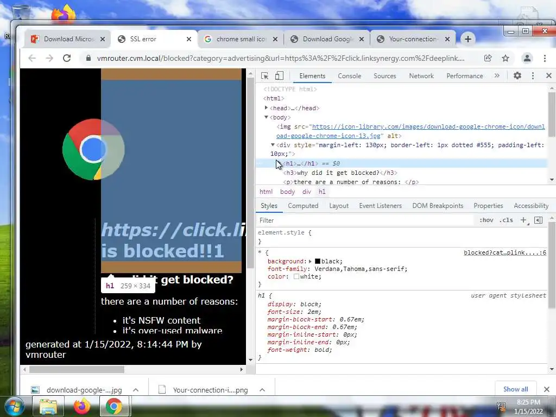Collapse the div style element node
Screen dimensions: 556x417
click(x=273, y=144)
